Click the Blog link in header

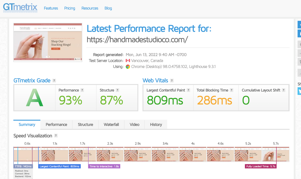click(108, 8)
